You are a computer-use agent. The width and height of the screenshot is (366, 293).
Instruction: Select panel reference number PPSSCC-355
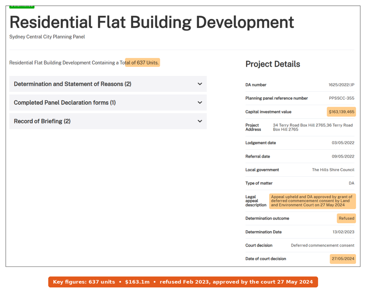[x=341, y=98]
